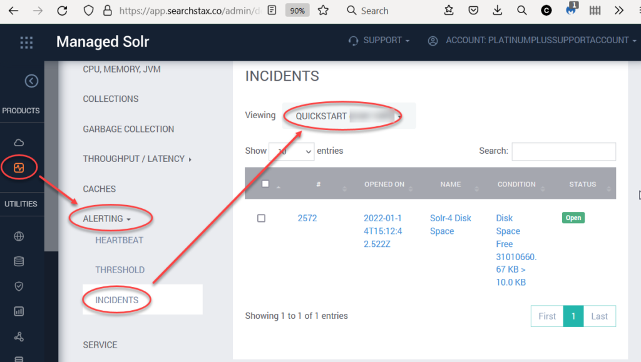641x362 pixels.
Task: Open the black circle C extension icon
Action: pyautogui.click(x=546, y=11)
